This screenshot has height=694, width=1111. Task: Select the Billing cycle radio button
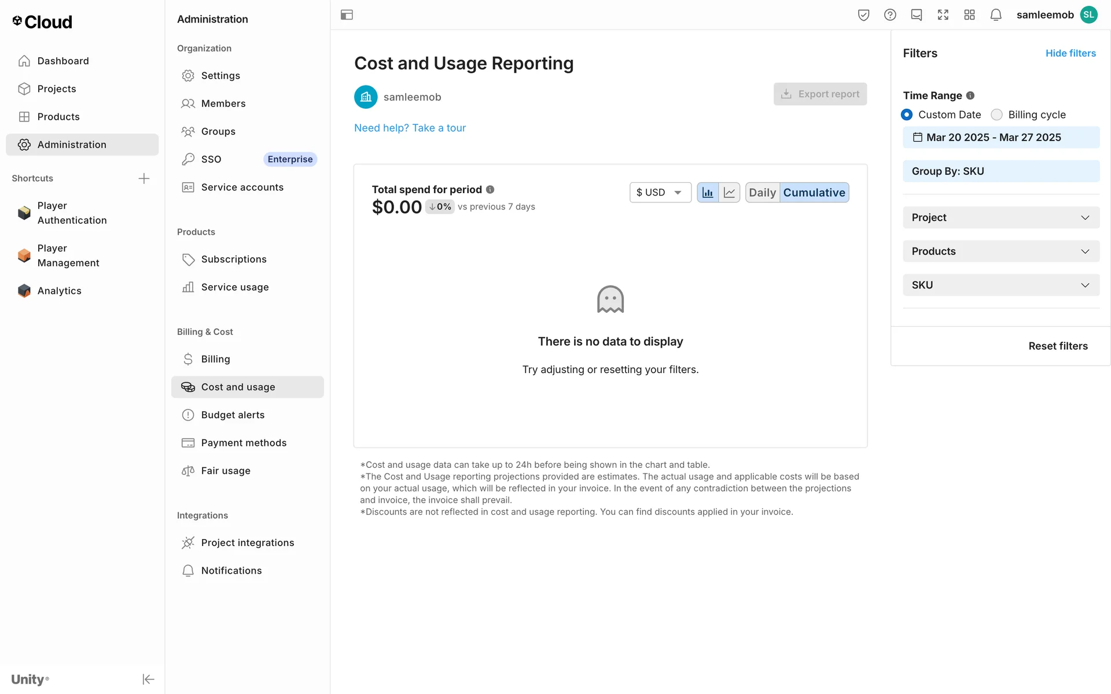(x=996, y=115)
